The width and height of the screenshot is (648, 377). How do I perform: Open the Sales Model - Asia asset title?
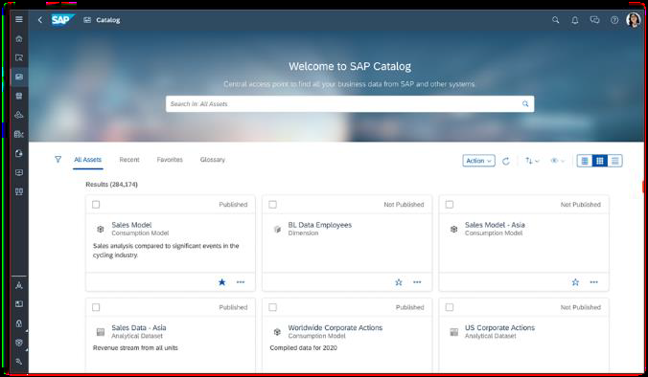click(x=495, y=225)
